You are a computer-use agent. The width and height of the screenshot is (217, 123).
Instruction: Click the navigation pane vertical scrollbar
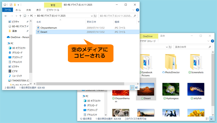(31, 54)
